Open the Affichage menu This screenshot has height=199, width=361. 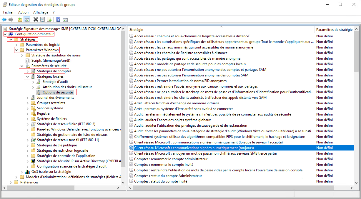[41, 12]
